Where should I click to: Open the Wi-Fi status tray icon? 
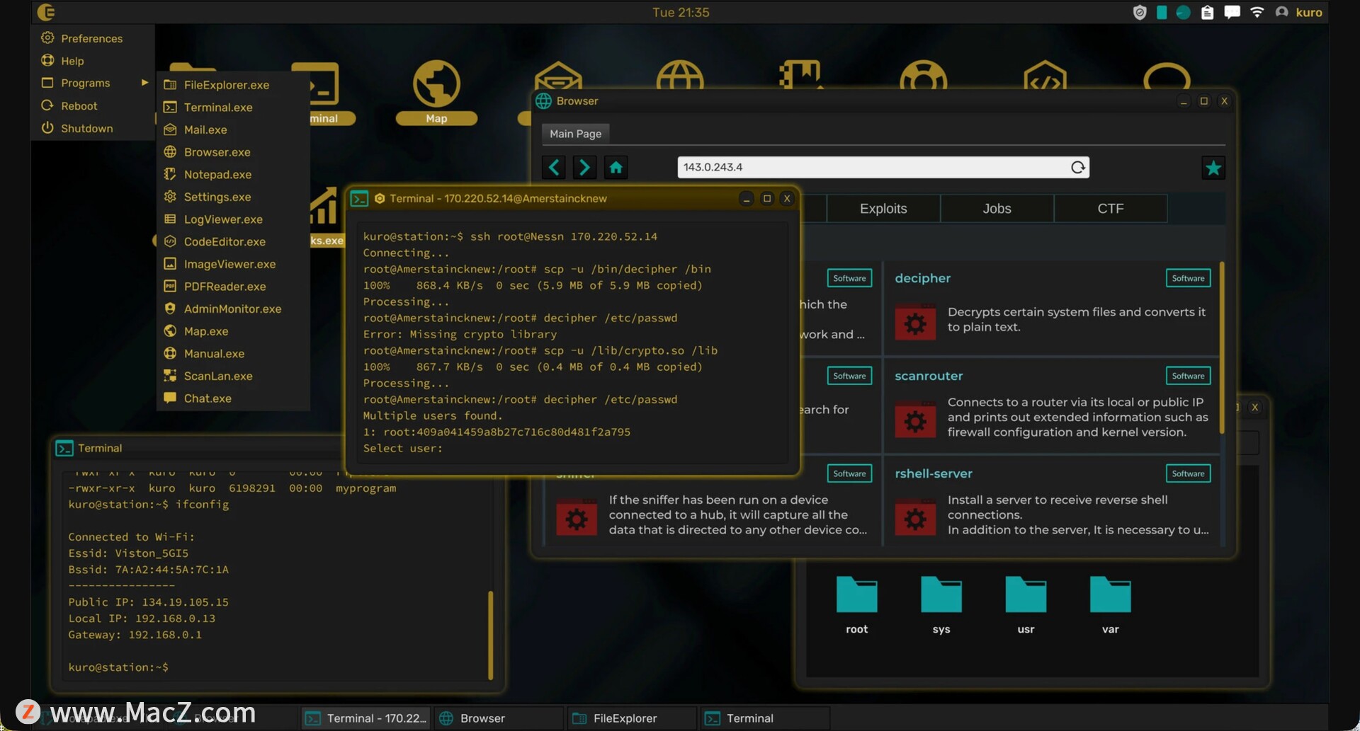[x=1257, y=12]
